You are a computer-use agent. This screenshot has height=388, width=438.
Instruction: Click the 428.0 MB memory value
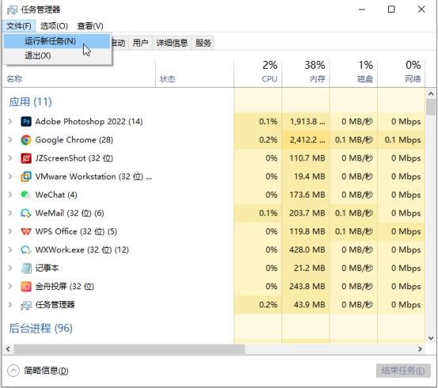[308, 250]
